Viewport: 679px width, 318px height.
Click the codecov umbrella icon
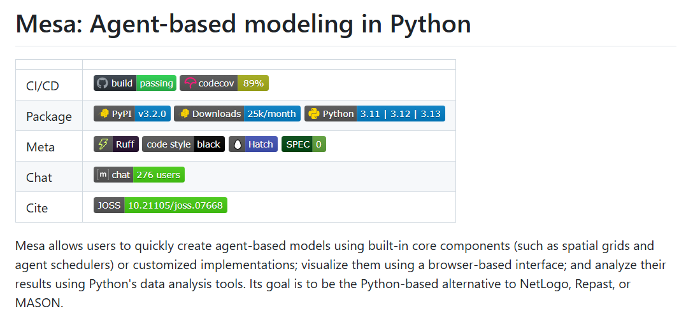tap(190, 83)
